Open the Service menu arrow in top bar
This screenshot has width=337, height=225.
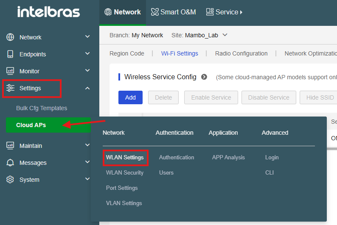click(x=241, y=12)
